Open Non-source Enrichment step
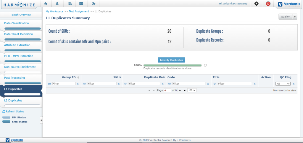This screenshot has height=143, width=303. coord(20,67)
